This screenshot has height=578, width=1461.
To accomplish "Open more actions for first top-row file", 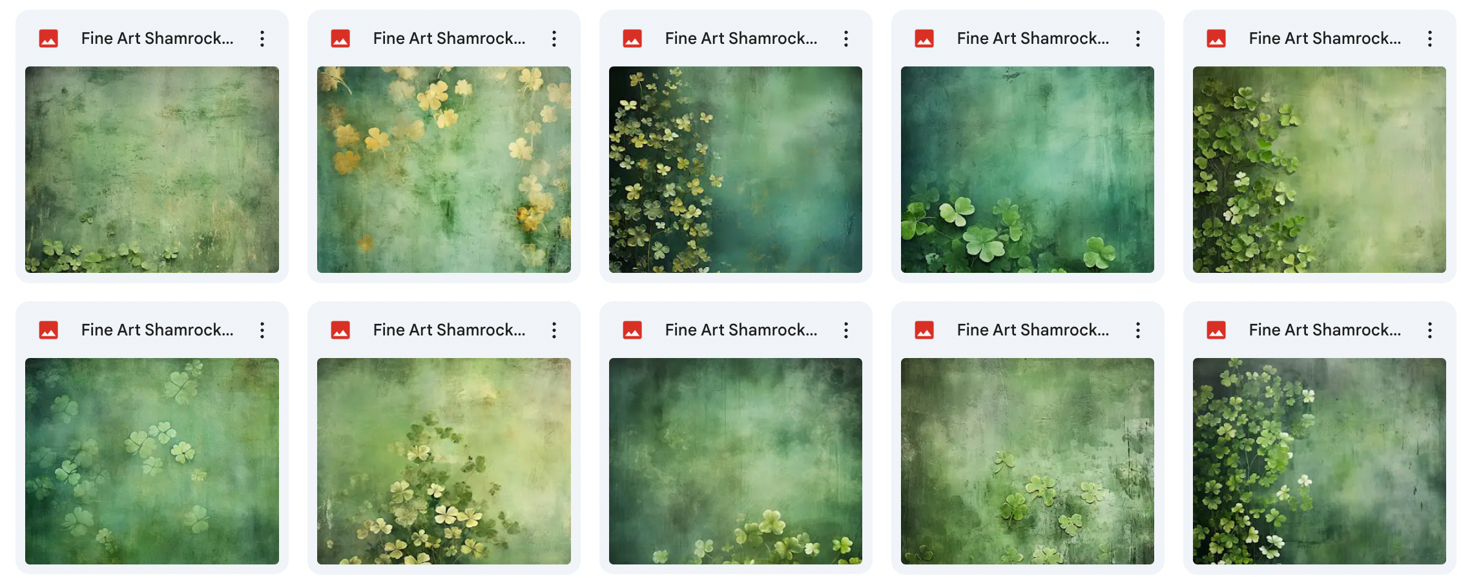I will click(262, 39).
